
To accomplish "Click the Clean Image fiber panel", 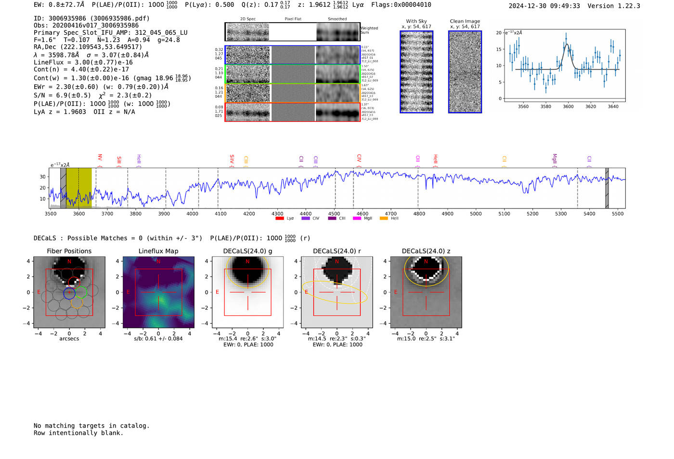I will [465, 72].
